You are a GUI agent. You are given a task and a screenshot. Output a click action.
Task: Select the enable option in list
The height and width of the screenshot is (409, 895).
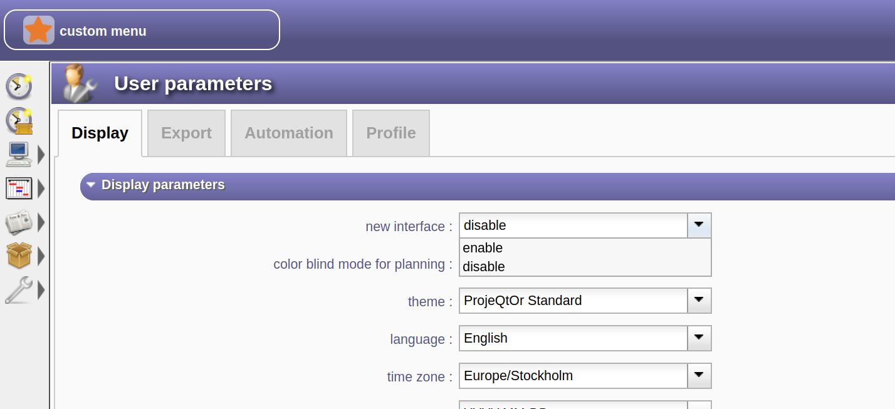coord(483,248)
